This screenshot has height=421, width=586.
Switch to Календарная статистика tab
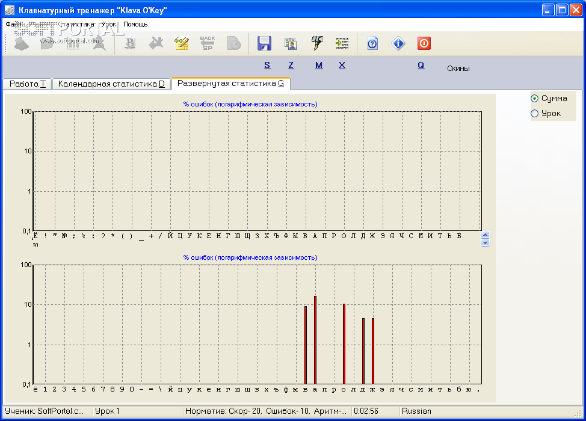tap(111, 84)
